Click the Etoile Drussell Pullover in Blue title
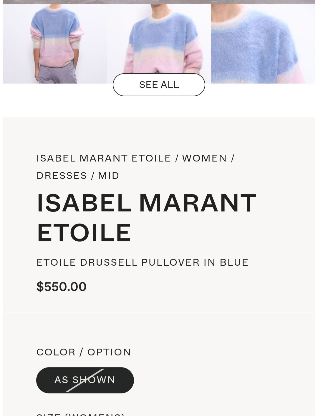Image resolution: width=318 pixels, height=416 pixels. tap(143, 262)
